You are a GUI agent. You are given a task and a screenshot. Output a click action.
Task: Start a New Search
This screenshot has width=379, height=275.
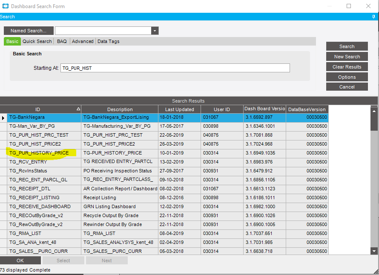(347, 57)
